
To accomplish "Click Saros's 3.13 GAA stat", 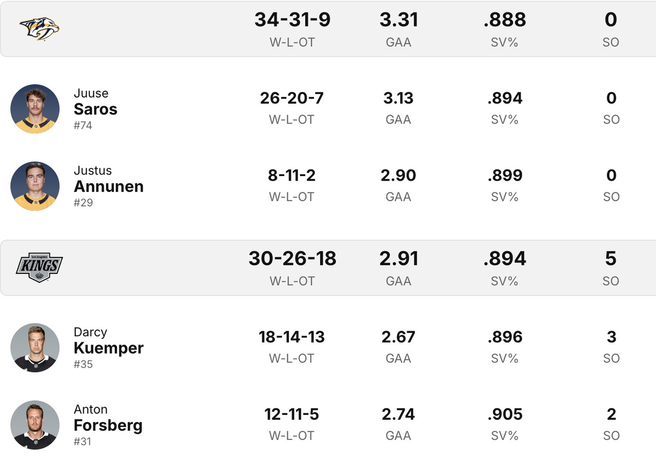I will click(399, 98).
